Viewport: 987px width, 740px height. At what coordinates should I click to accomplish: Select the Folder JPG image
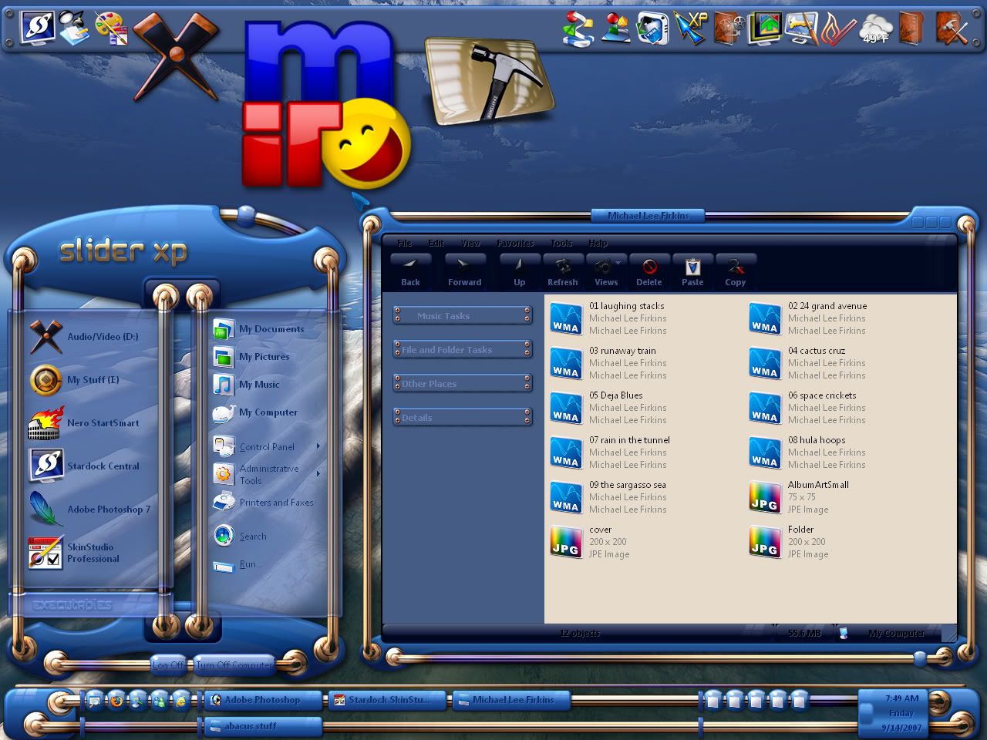click(790, 542)
